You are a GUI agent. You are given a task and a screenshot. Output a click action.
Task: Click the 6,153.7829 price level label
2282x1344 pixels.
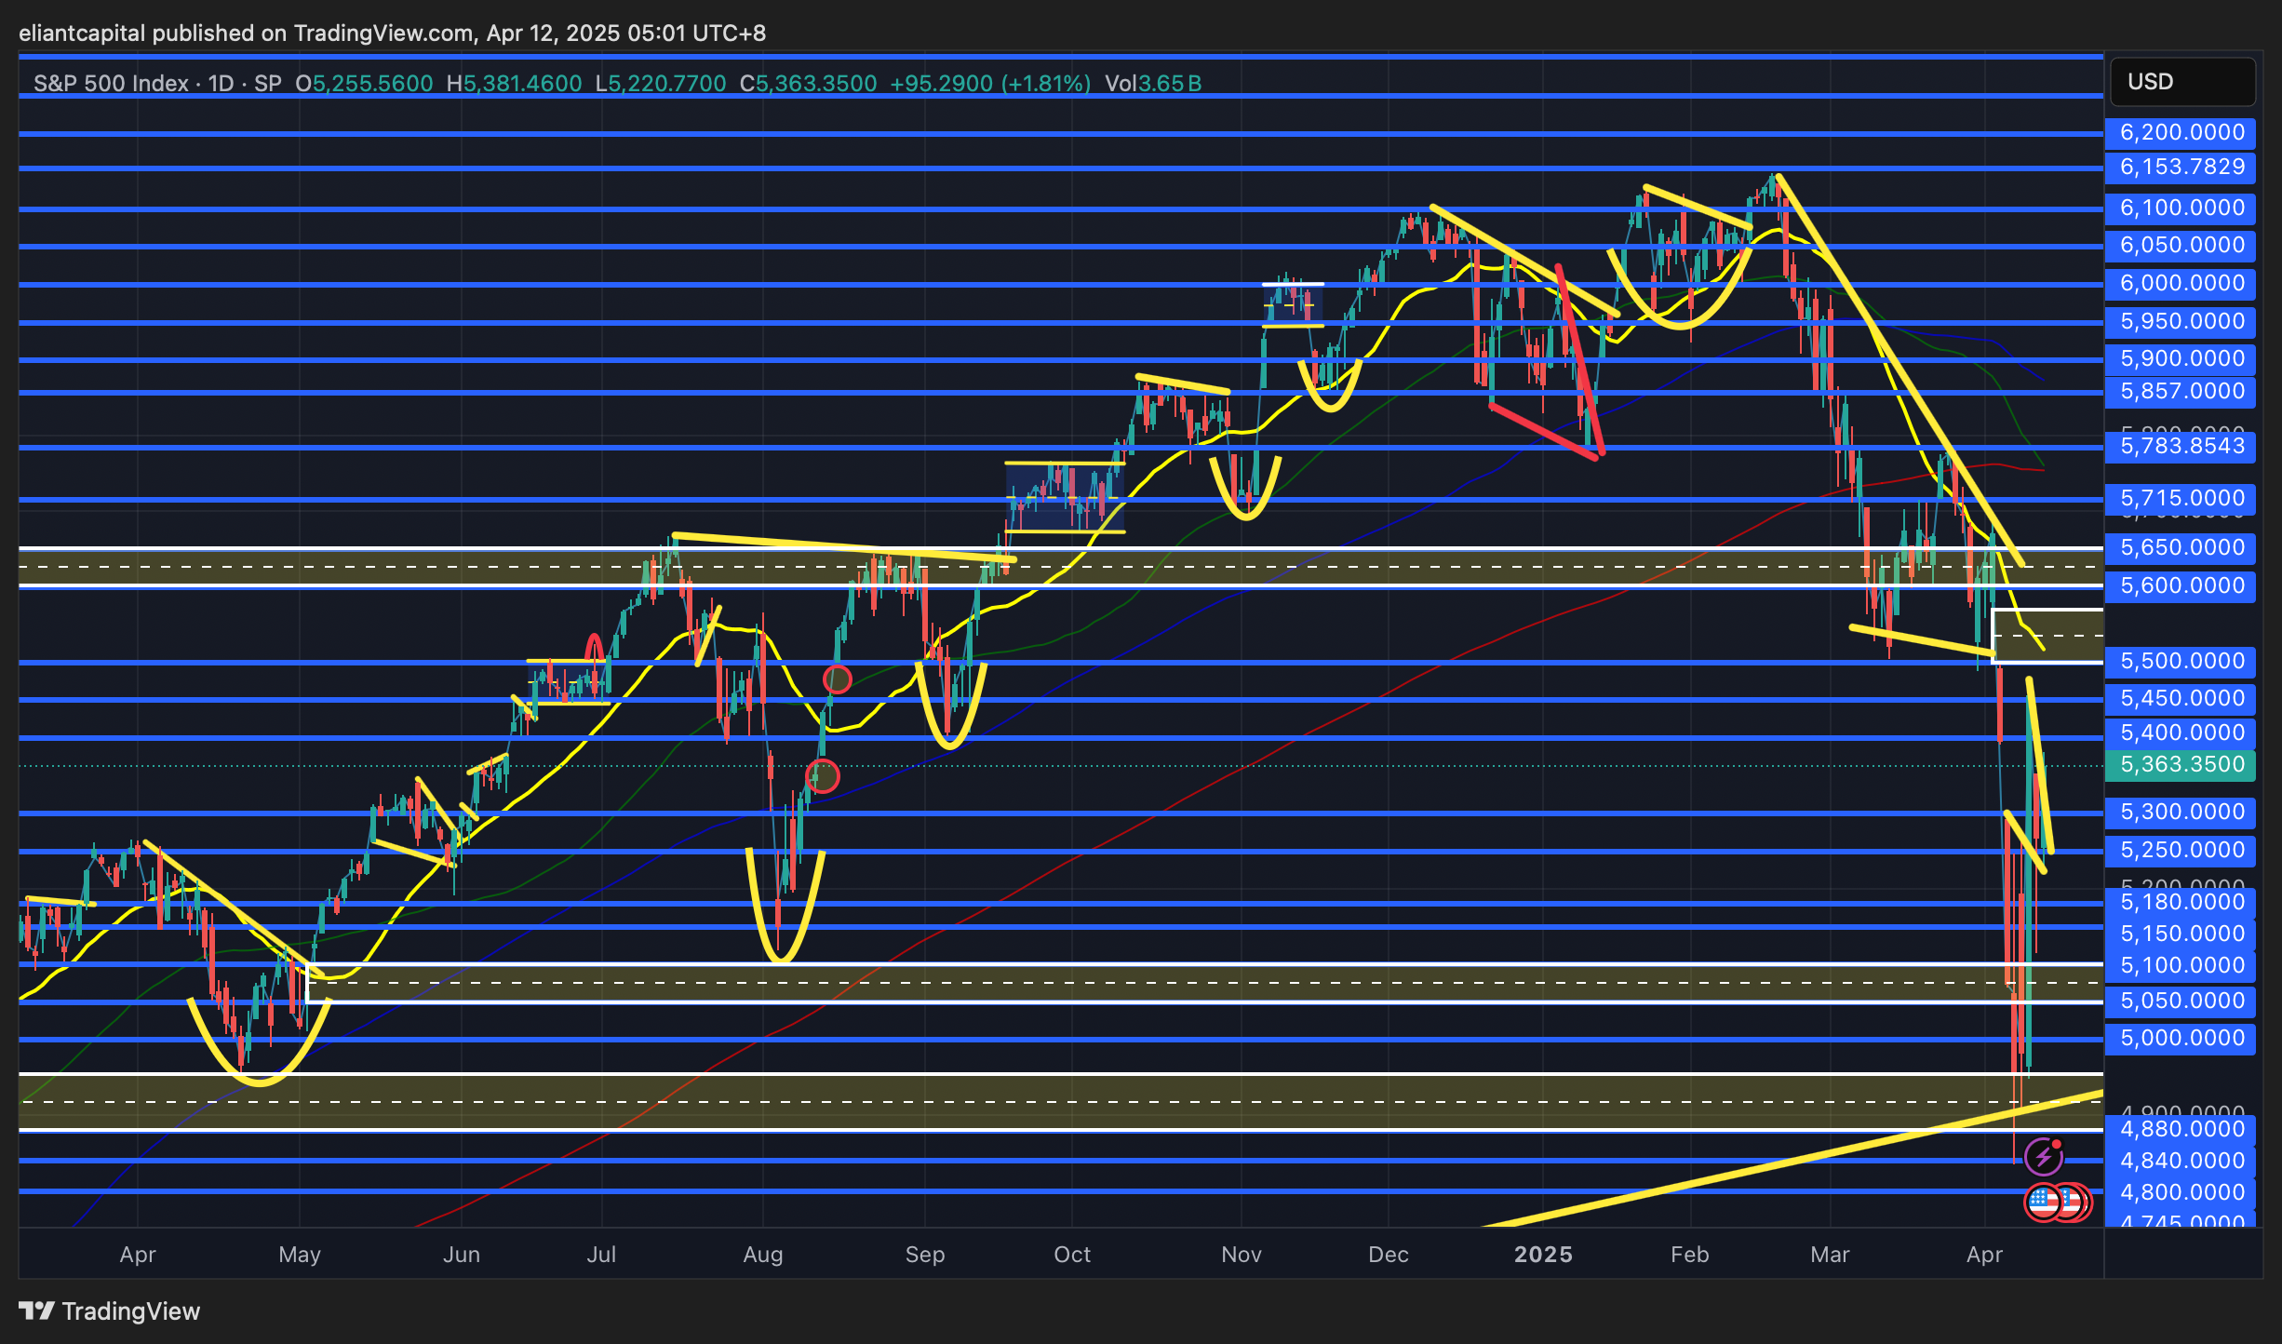(2181, 167)
